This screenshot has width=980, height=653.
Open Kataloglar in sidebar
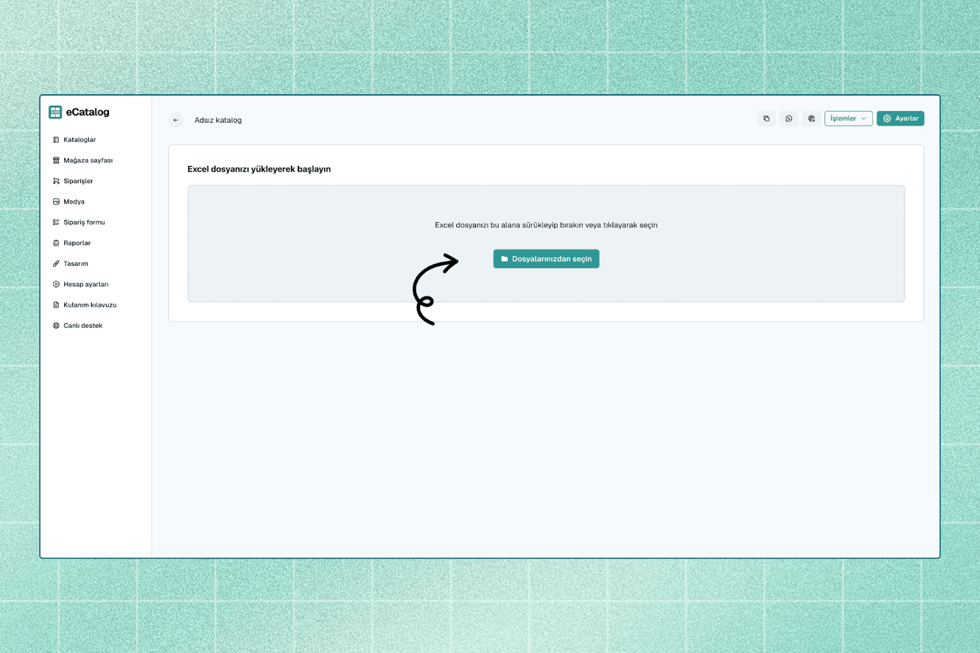pyautogui.click(x=80, y=140)
